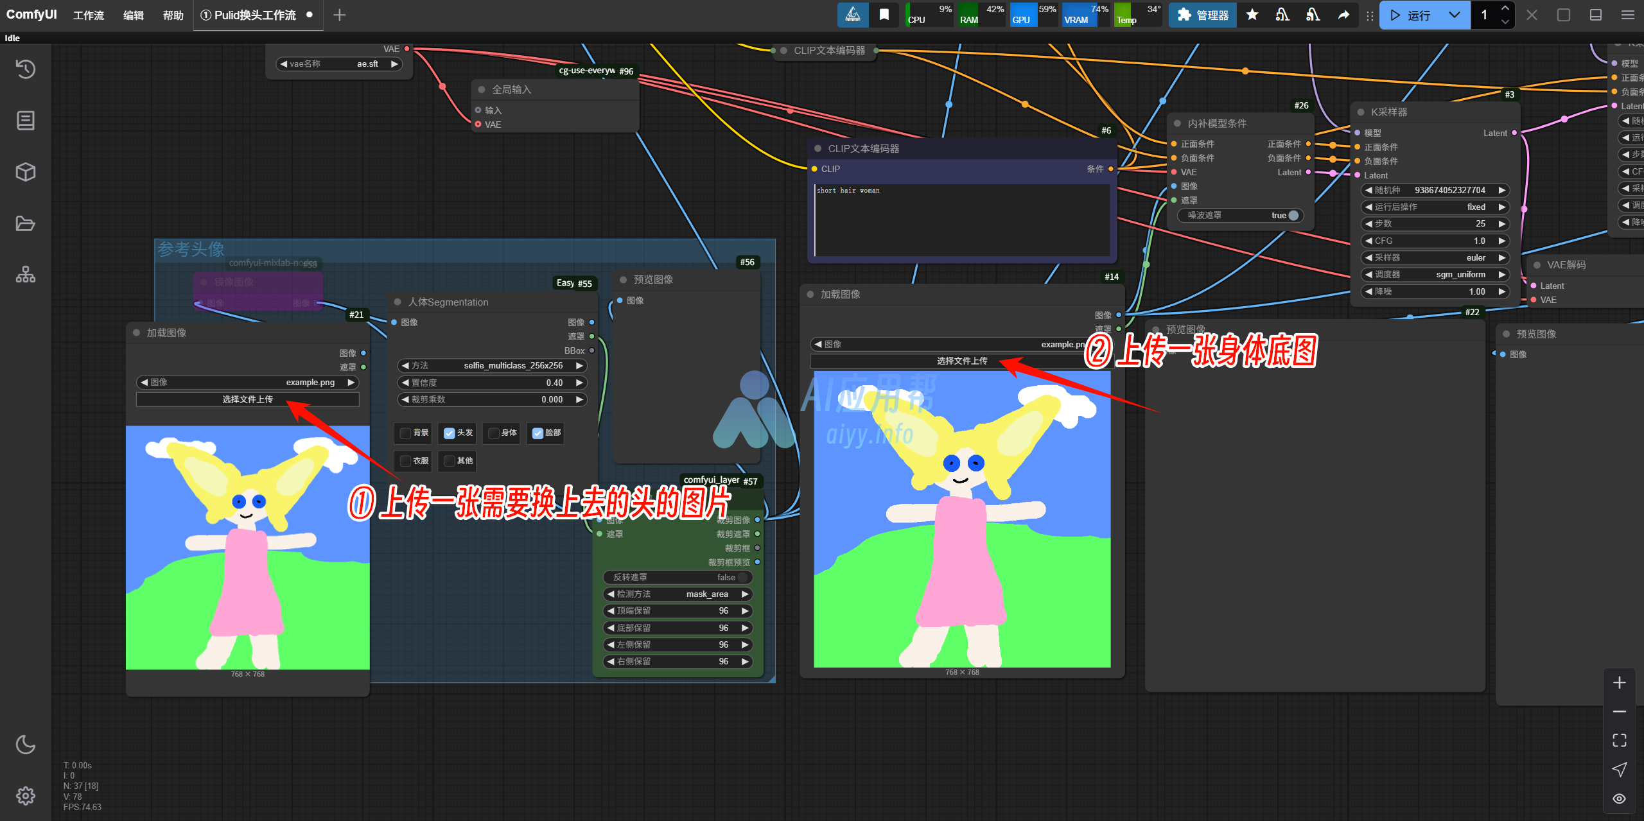
Task: Open the node library list icon
Action: coord(26,120)
